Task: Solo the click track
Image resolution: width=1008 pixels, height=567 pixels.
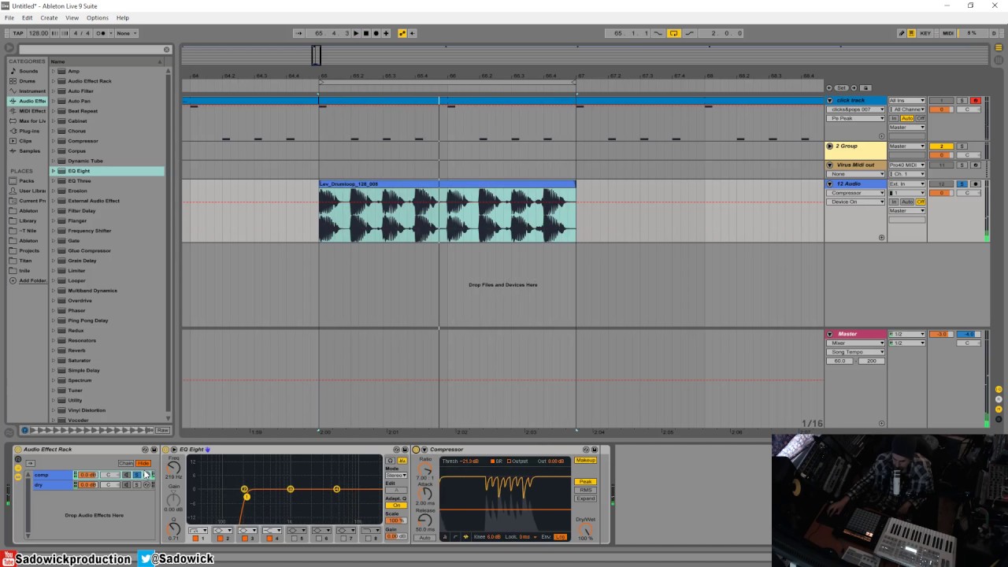Action: pyautogui.click(x=962, y=101)
